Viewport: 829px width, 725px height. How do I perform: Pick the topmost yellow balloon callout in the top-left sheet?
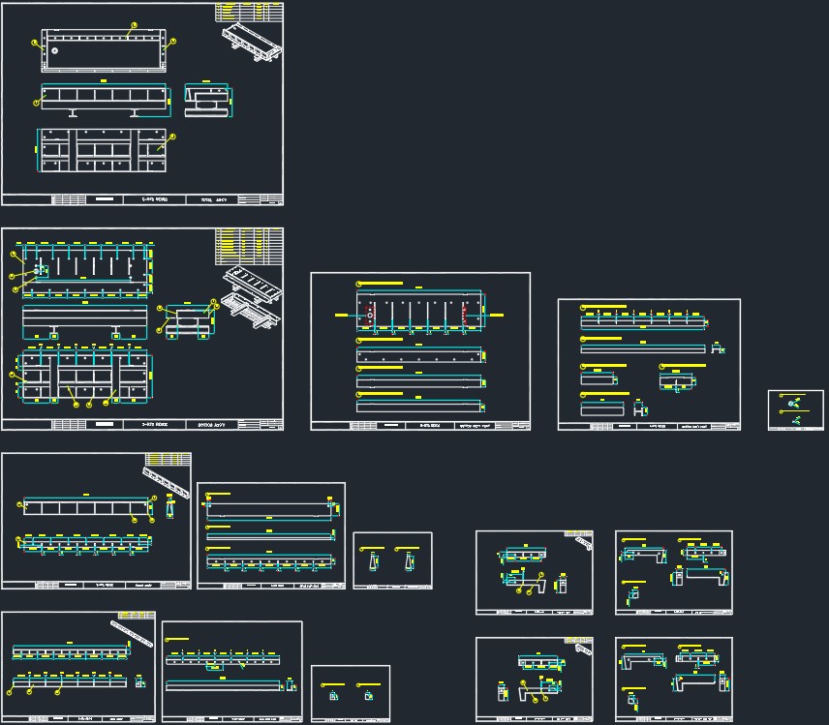(x=134, y=25)
